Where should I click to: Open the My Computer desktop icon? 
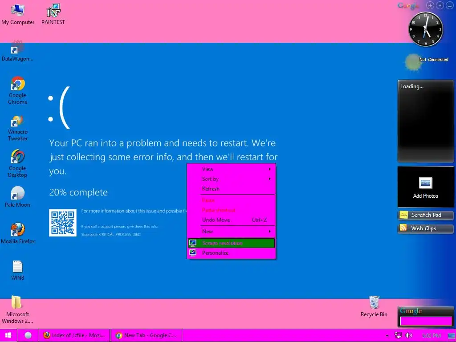18,14
